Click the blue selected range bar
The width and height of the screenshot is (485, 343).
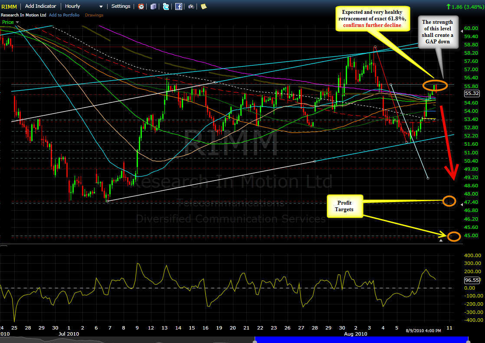tap(361, 340)
